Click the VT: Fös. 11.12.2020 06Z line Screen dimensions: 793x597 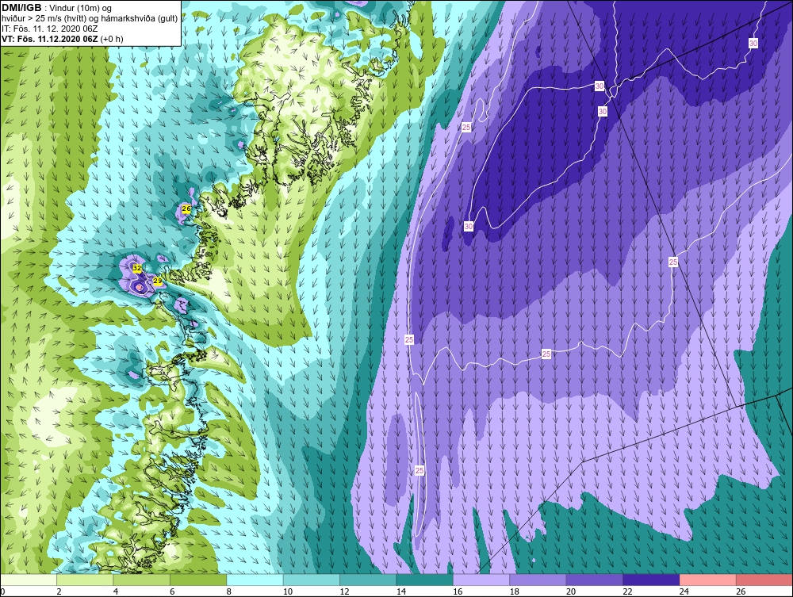pyautogui.click(x=62, y=39)
